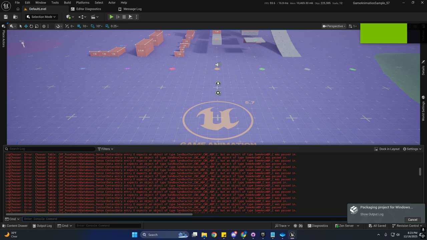
Task: Open the Trace dropdown in status bar
Action: [282, 226]
